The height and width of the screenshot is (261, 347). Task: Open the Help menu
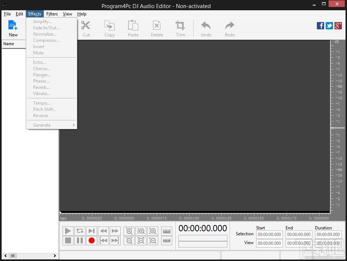coord(82,14)
